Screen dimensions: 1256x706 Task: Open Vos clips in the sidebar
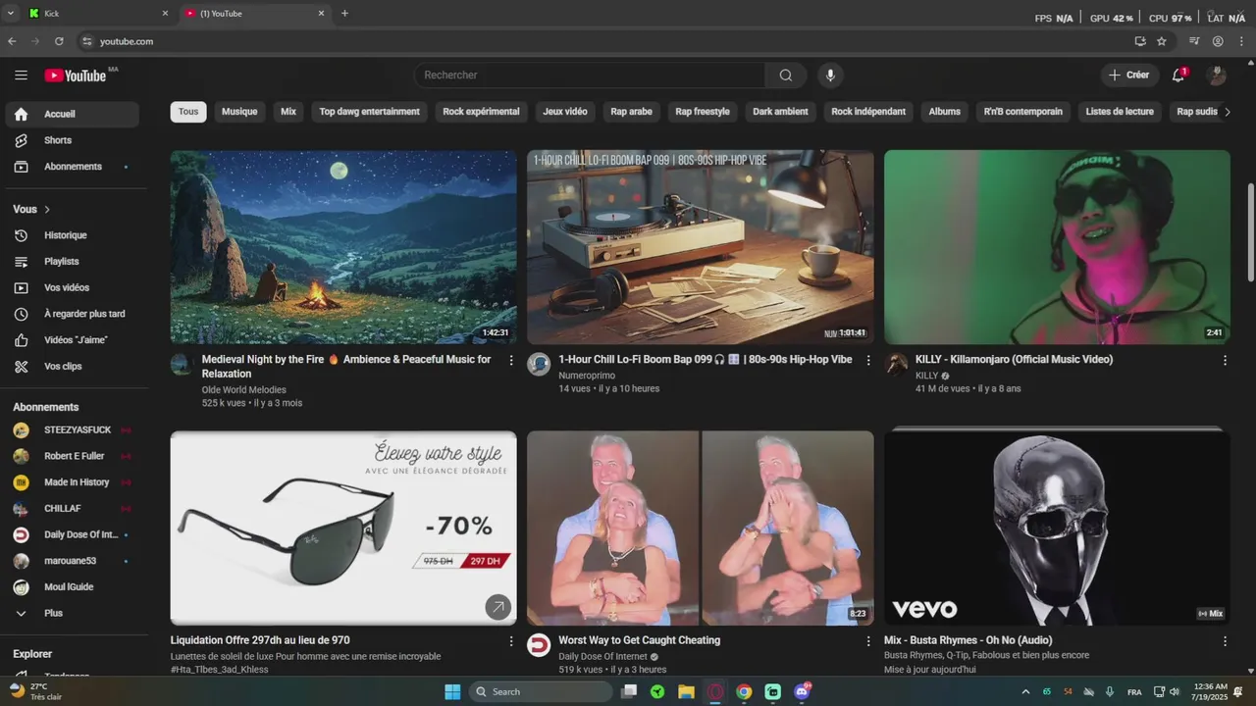point(71,366)
